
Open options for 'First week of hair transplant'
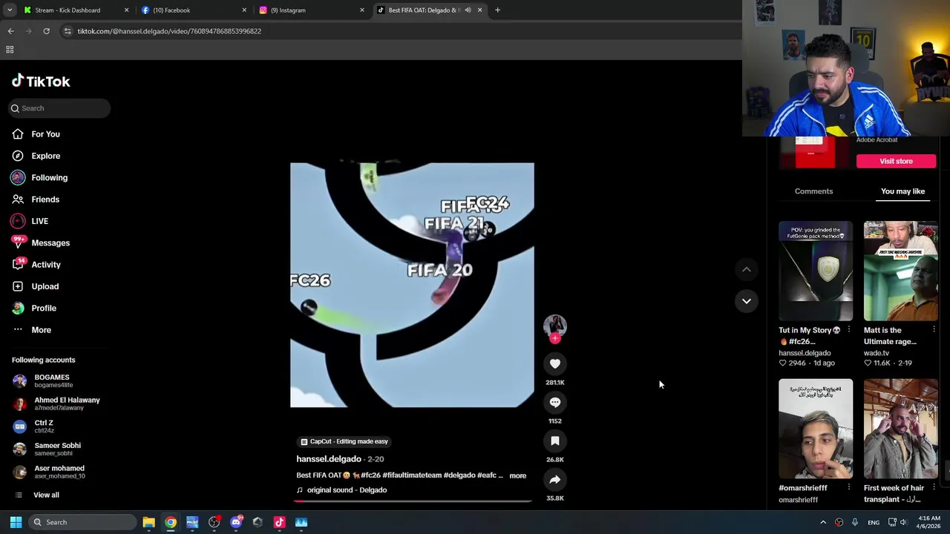click(934, 488)
